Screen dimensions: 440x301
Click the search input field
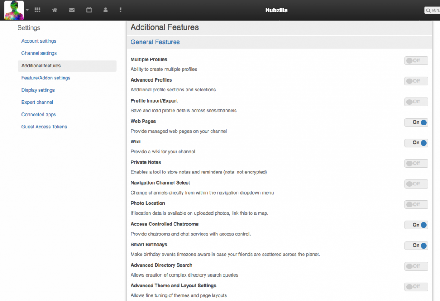[x=432, y=10]
